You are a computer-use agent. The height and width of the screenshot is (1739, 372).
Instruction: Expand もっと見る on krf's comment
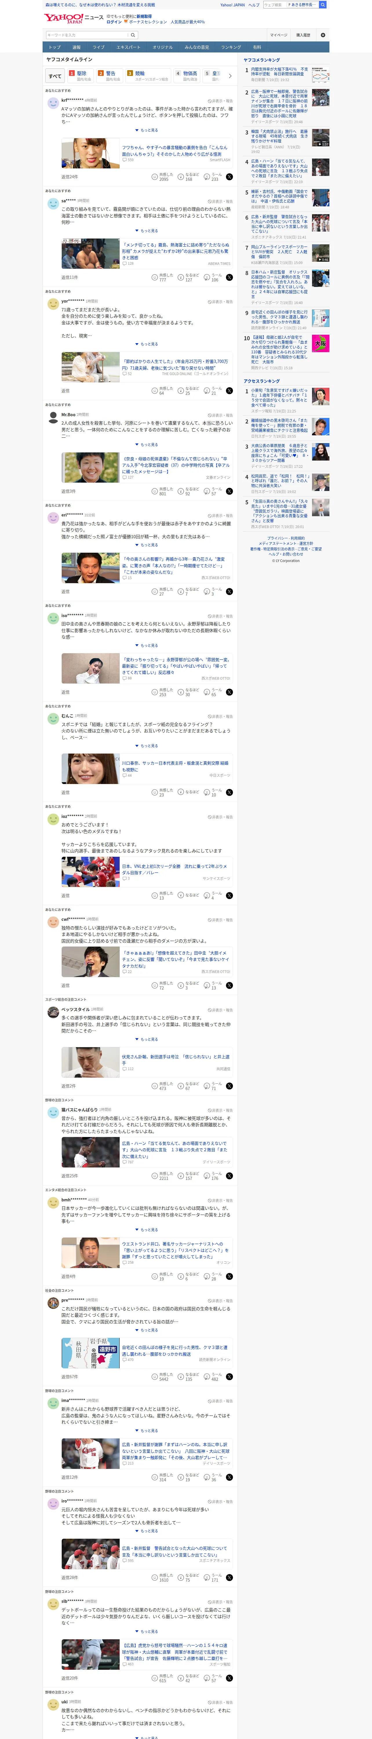(147, 130)
